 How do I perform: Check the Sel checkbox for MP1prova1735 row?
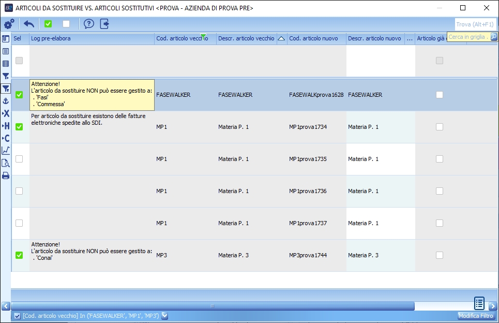19,159
